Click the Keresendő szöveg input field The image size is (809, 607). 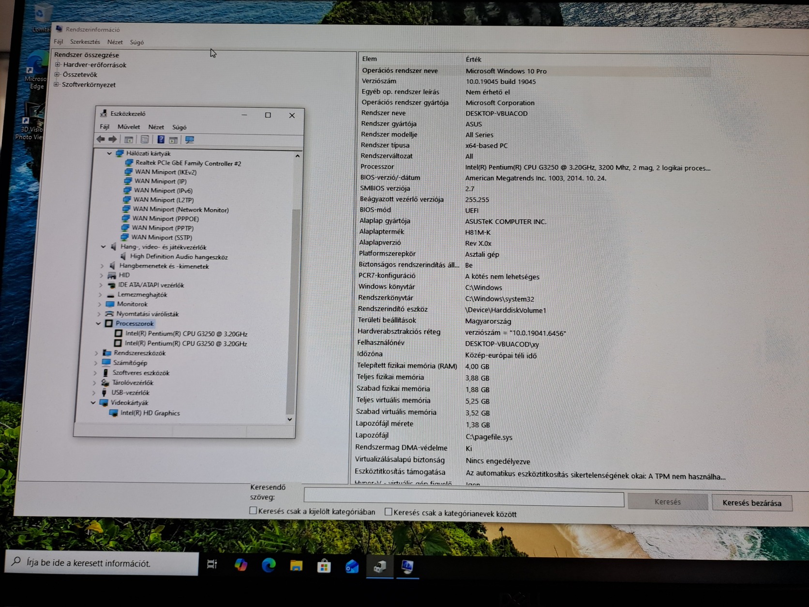(x=464, y=498)
